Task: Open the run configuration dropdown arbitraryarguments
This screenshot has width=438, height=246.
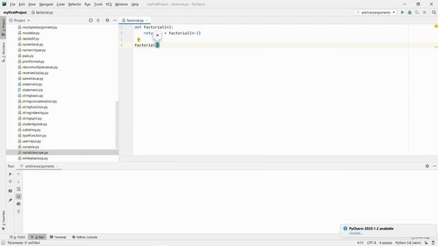Action: click(x=376, y=12)
